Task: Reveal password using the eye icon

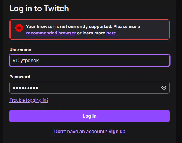Action: (164, 88)
